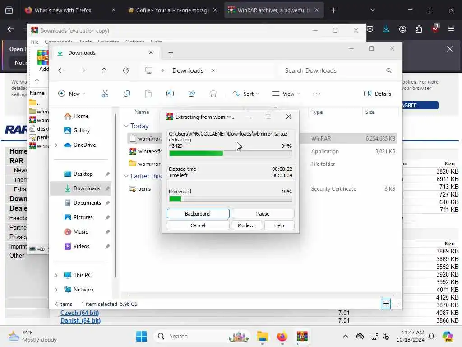Image resolution: width=462 pixels, height=347 pixels.
Task: Select the penis certificate file
Action: click(x=262, y=189)
